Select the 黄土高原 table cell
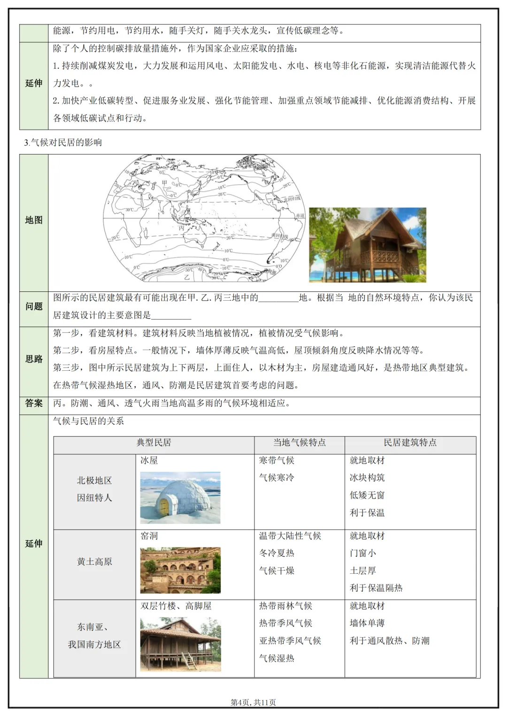Screen dimensions: 507x718 tap(94, 562)
